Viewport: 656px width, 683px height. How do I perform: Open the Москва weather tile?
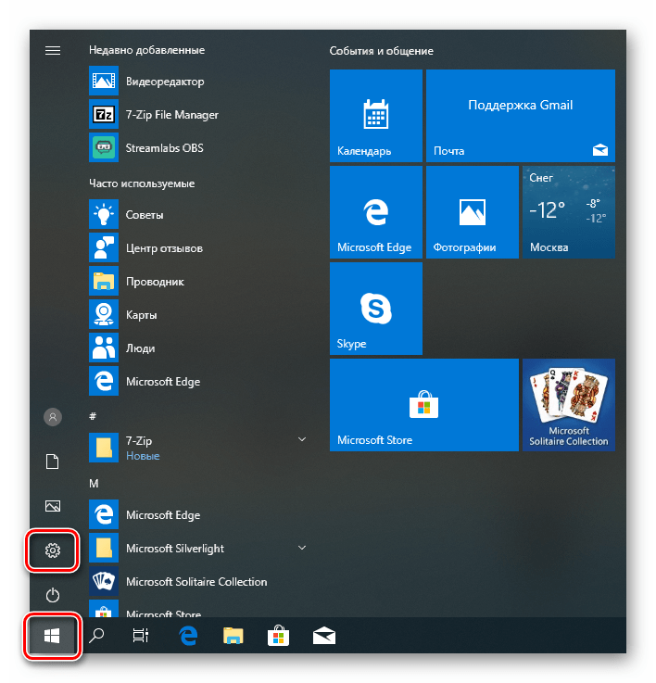pyautogui.click(x=569, y=212)
